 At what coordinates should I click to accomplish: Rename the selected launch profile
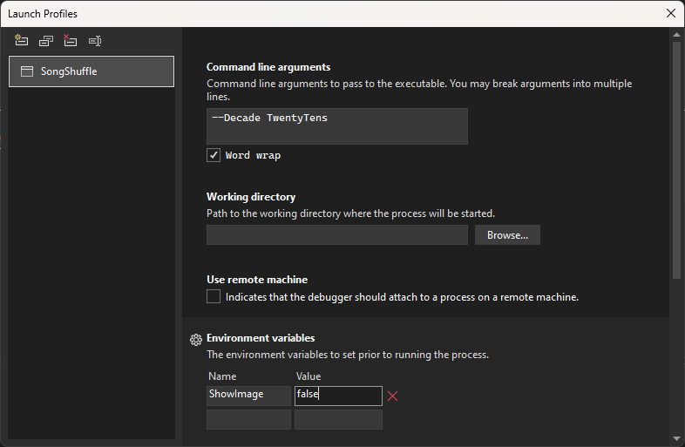click(x=95, y=41)
